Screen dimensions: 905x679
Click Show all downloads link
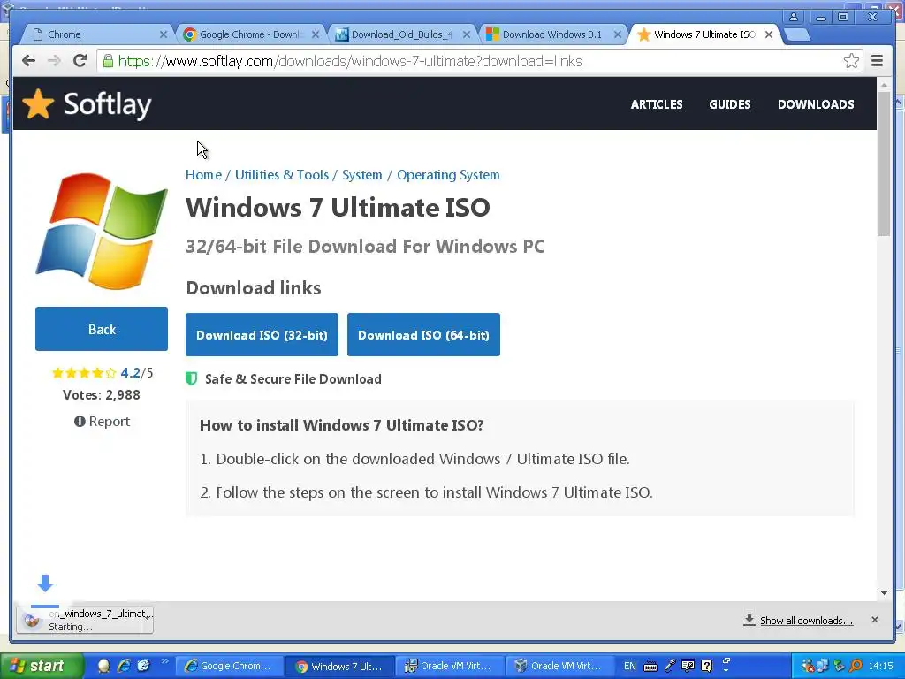point(806,621)
